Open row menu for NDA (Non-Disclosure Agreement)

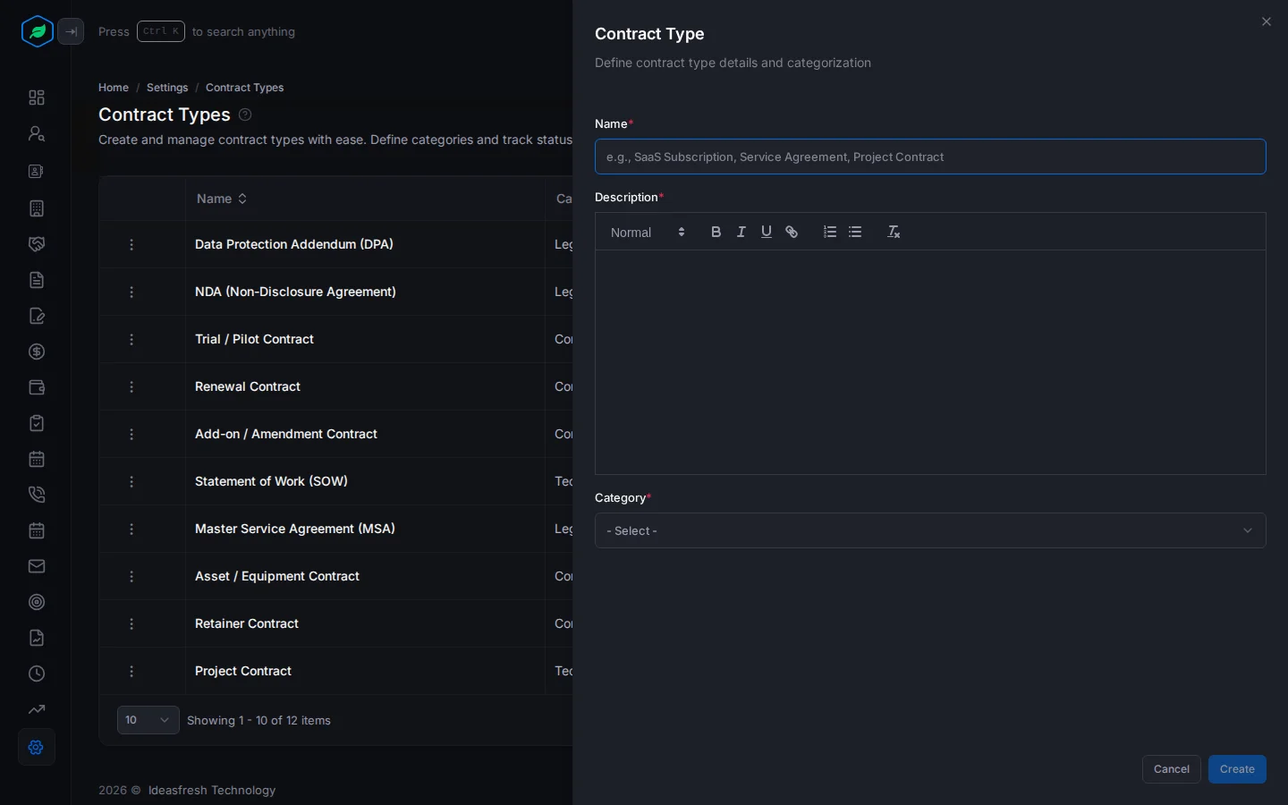coord(131,292)
